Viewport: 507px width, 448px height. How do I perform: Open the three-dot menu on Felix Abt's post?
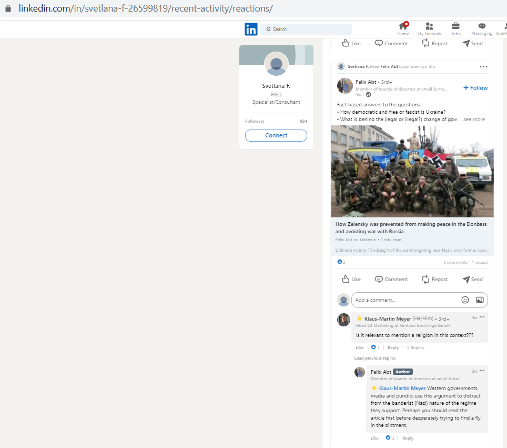(483, 66)
